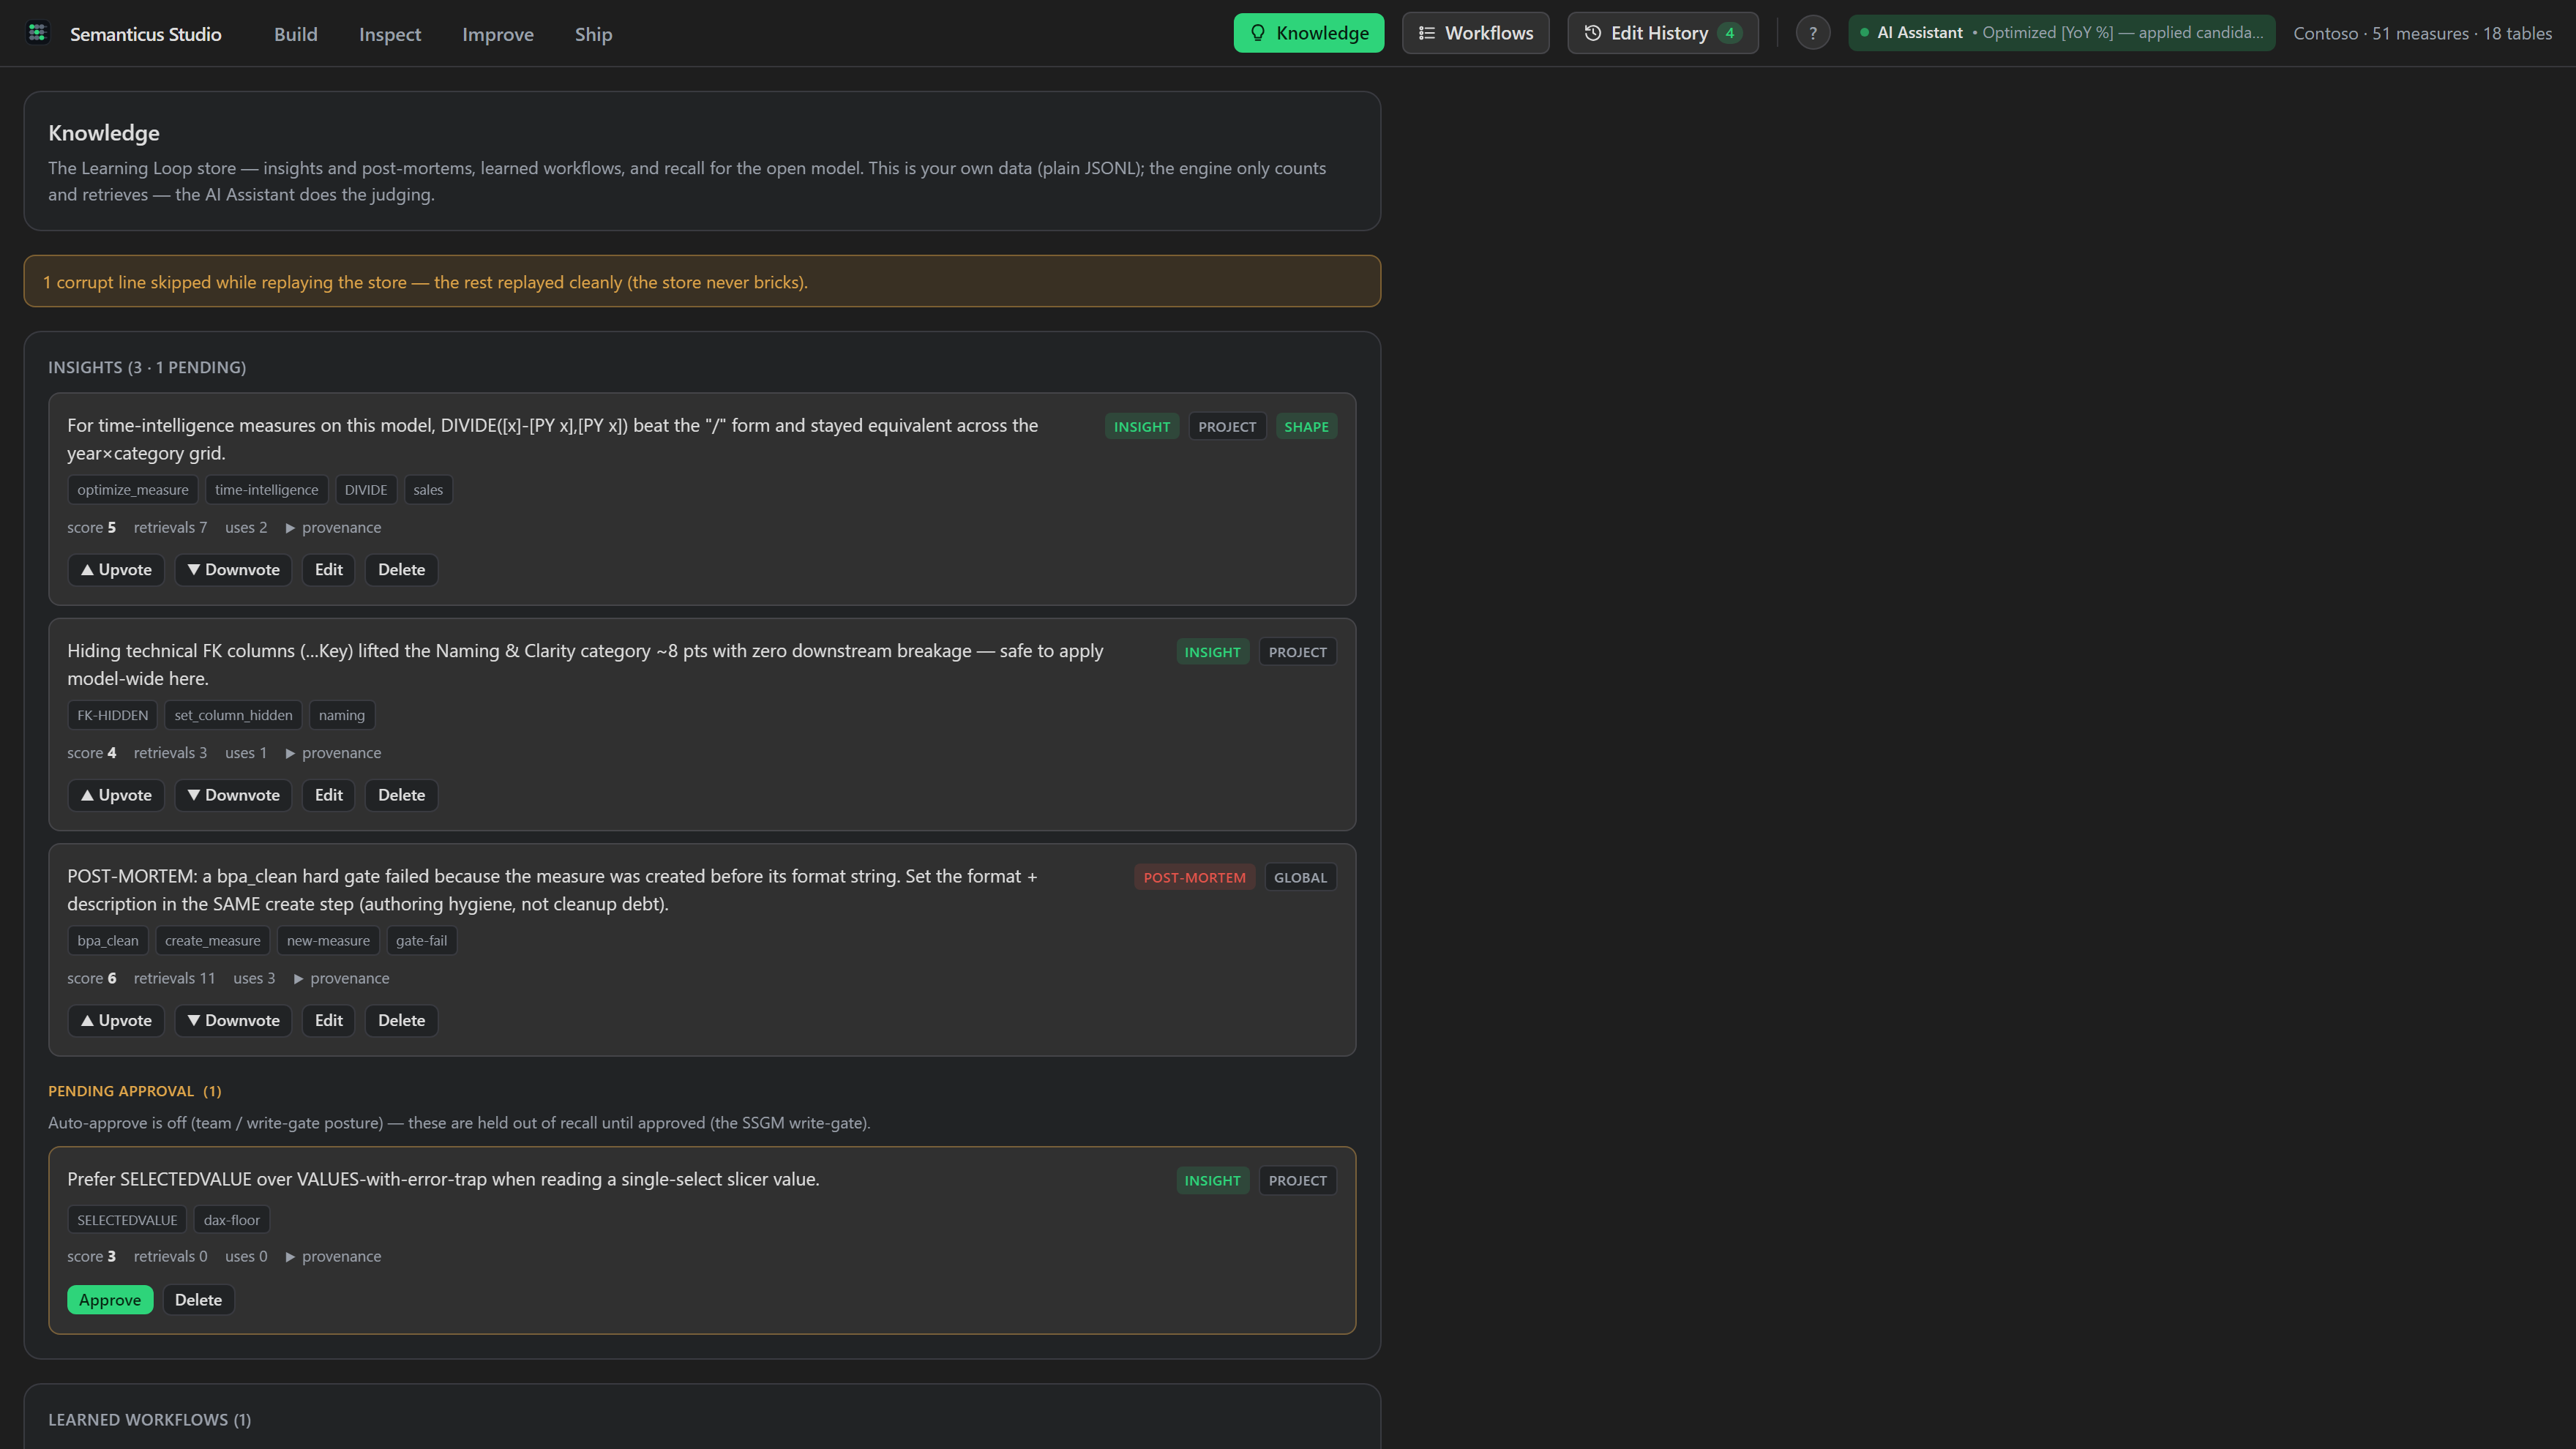Edit the hidden FK columns insight
2576x1449 pixels.
328,795
